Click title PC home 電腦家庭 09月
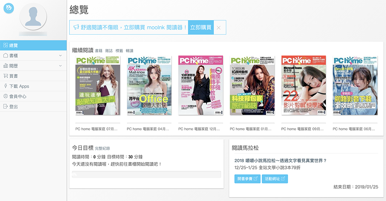Viewport: 386px width, 201px height. [x=302, y=129]
